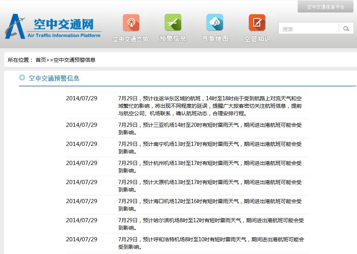
Task: Click the magnifier search icon
Action: pyautogui.click(x=346, y=28)
